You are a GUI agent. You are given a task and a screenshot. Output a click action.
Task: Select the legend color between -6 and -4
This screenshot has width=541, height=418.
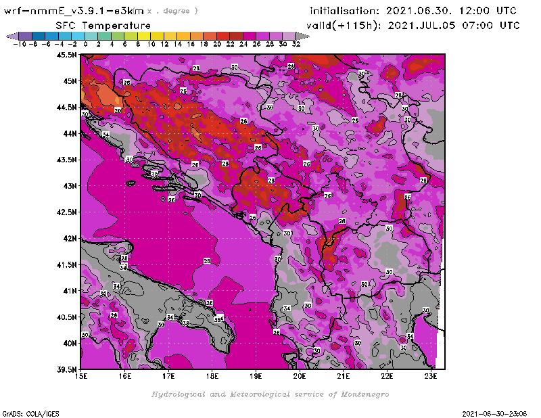pyautogui.click(x=52, y=36)
